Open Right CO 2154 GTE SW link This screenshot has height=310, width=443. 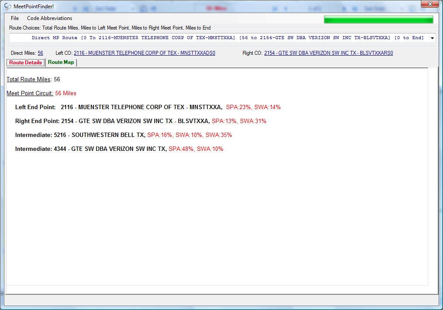click(328, 53)
